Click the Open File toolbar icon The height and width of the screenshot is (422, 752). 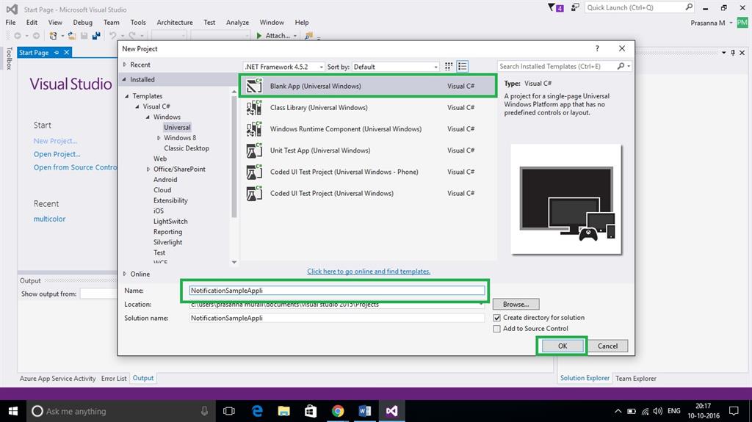pos(72,35)
